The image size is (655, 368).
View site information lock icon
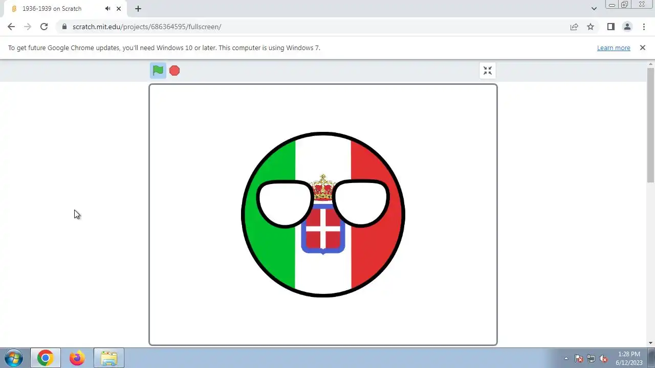click(x=64, y=27)
